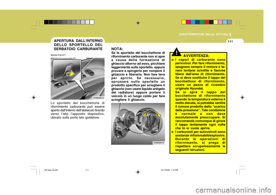The height and width of the screenshot is (195, 276).
Task: Open the door lever photo OCM052014
Action: coord(77,79)
